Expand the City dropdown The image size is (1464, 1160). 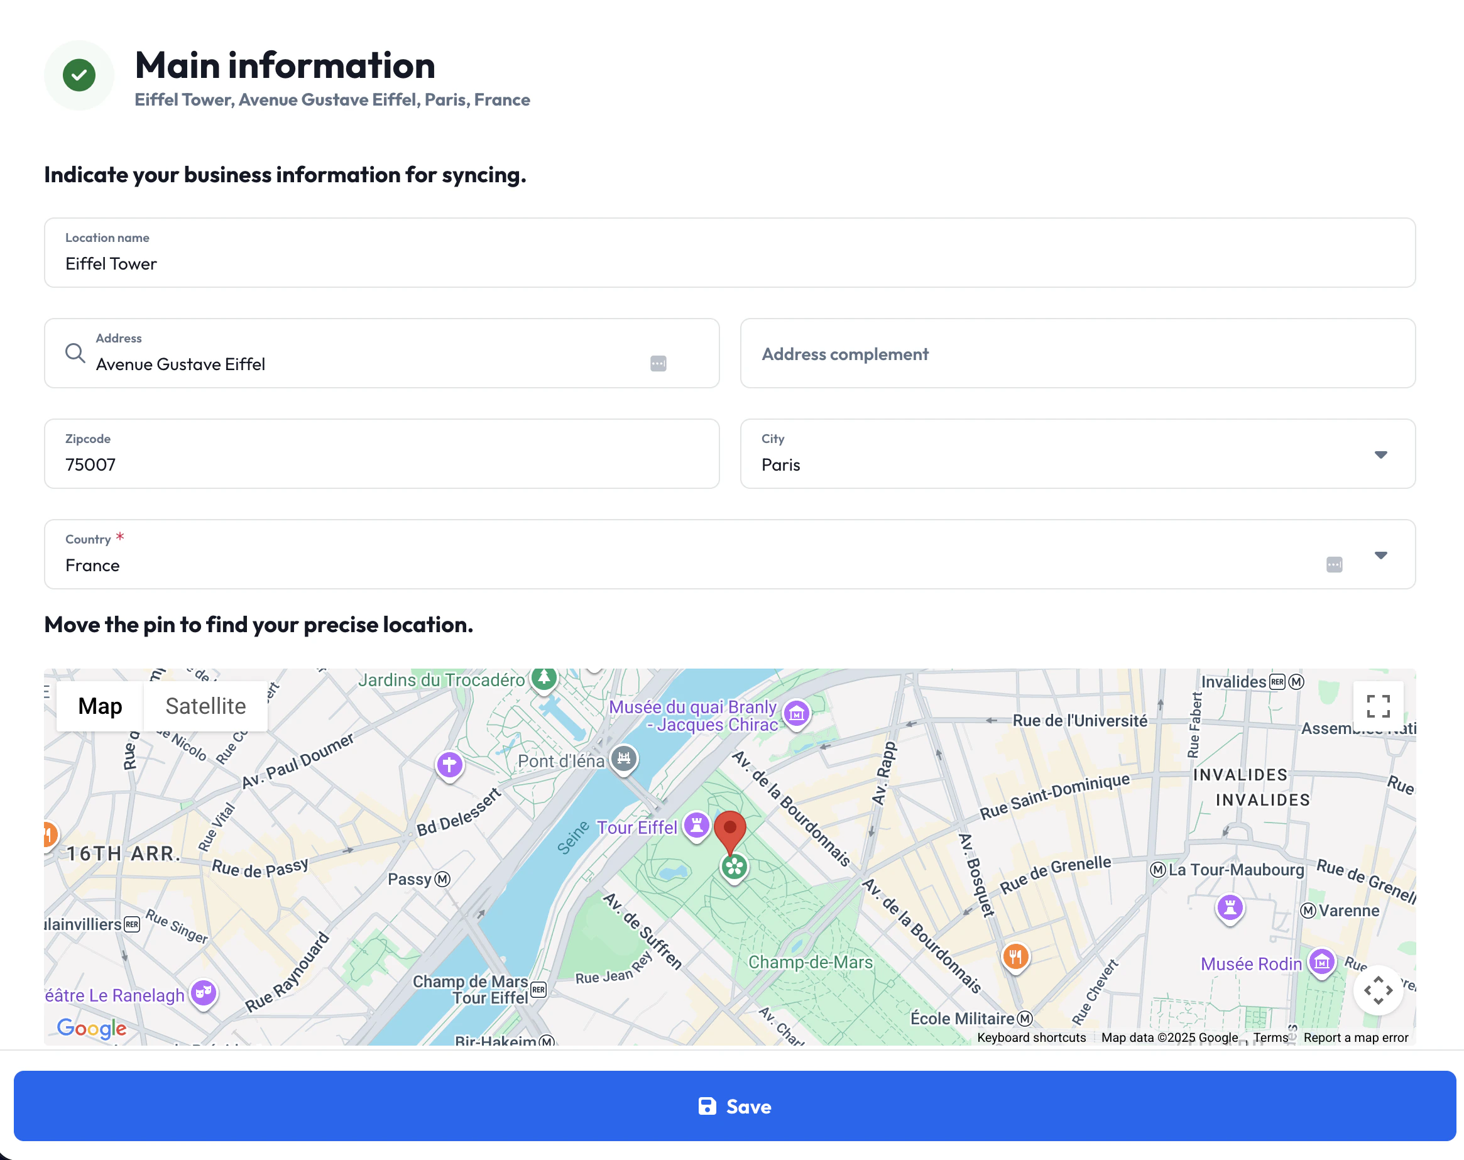[x=1380, y=454]
